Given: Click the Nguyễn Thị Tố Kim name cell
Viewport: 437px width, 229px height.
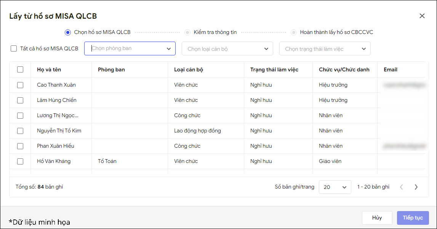Looking at the screenshot, I should pos(59,131).
